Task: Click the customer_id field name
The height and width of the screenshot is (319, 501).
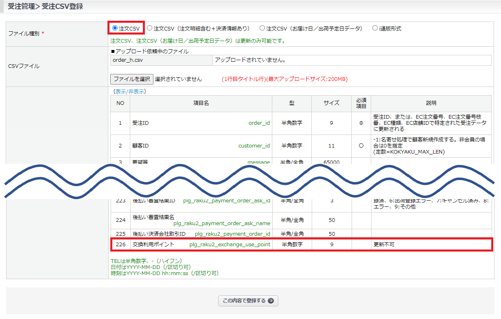Action: click(254, 145)
